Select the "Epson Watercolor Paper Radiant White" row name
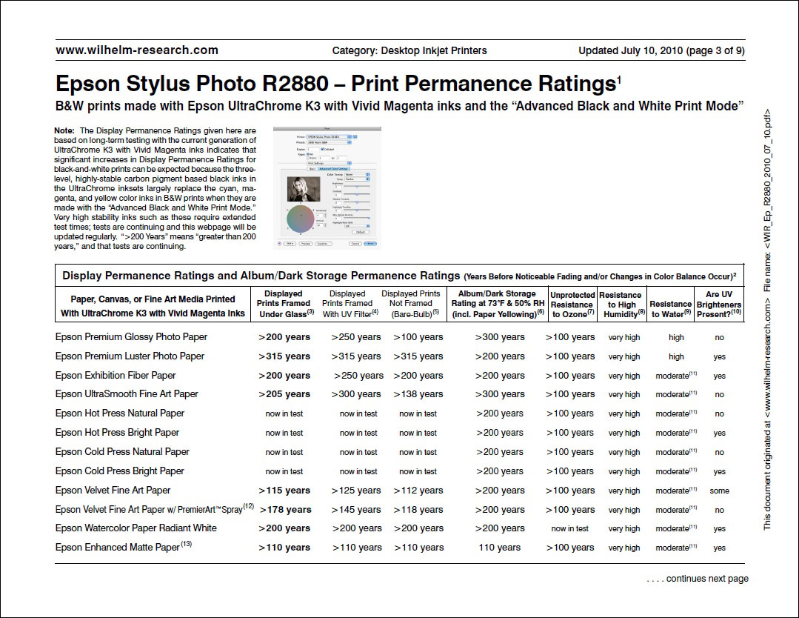The height and width of the screenshot is (618, 799). 136,528
